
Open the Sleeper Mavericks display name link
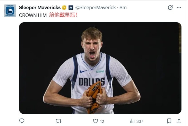39,7
